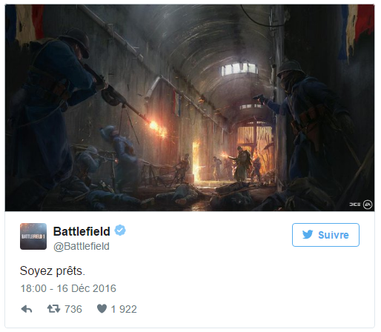Retweet using the retweet arrows icon
381x332 pixels.
pyautogui.click(x=53, y=309)
